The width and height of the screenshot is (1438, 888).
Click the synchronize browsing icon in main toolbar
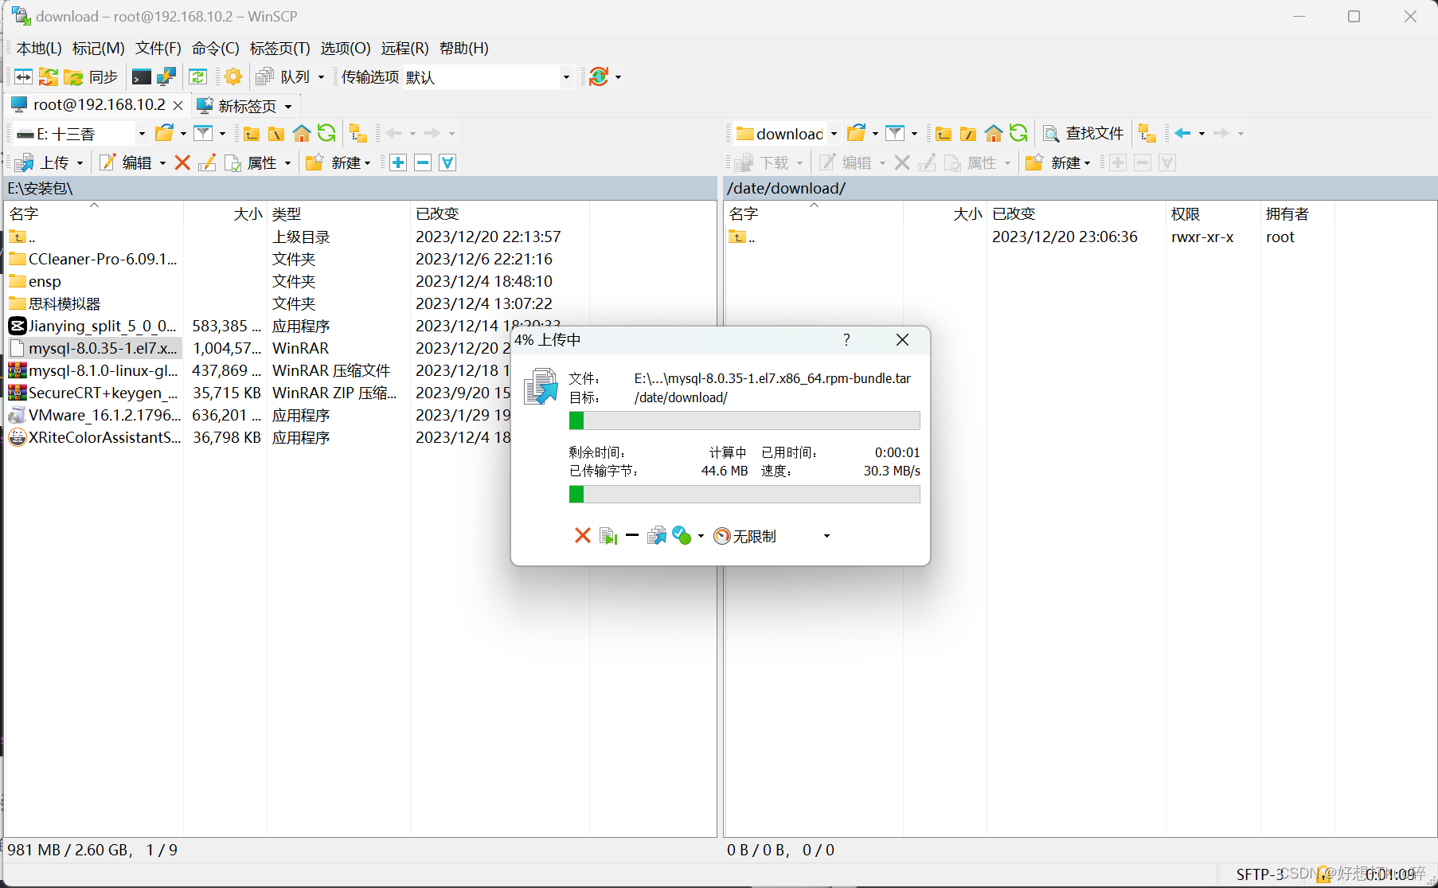(x=49, y=76)
